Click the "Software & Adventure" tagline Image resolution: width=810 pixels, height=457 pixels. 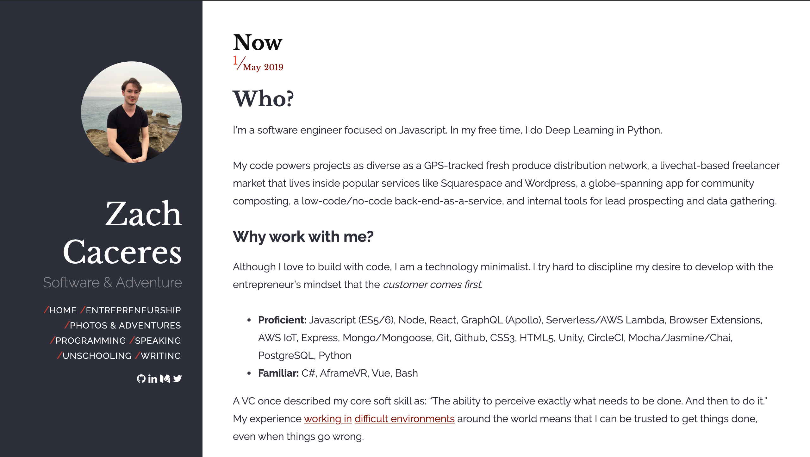[112, 282]
